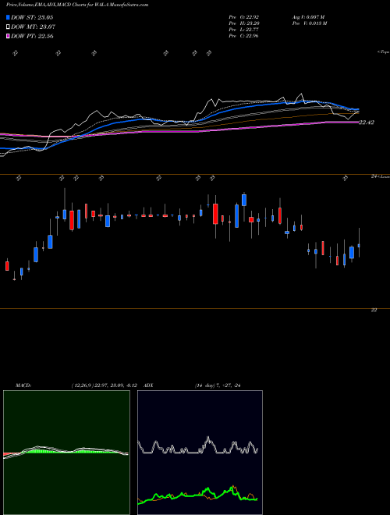390x515 pixels.
Task: Click the MACD heading label
Action: 23,385
